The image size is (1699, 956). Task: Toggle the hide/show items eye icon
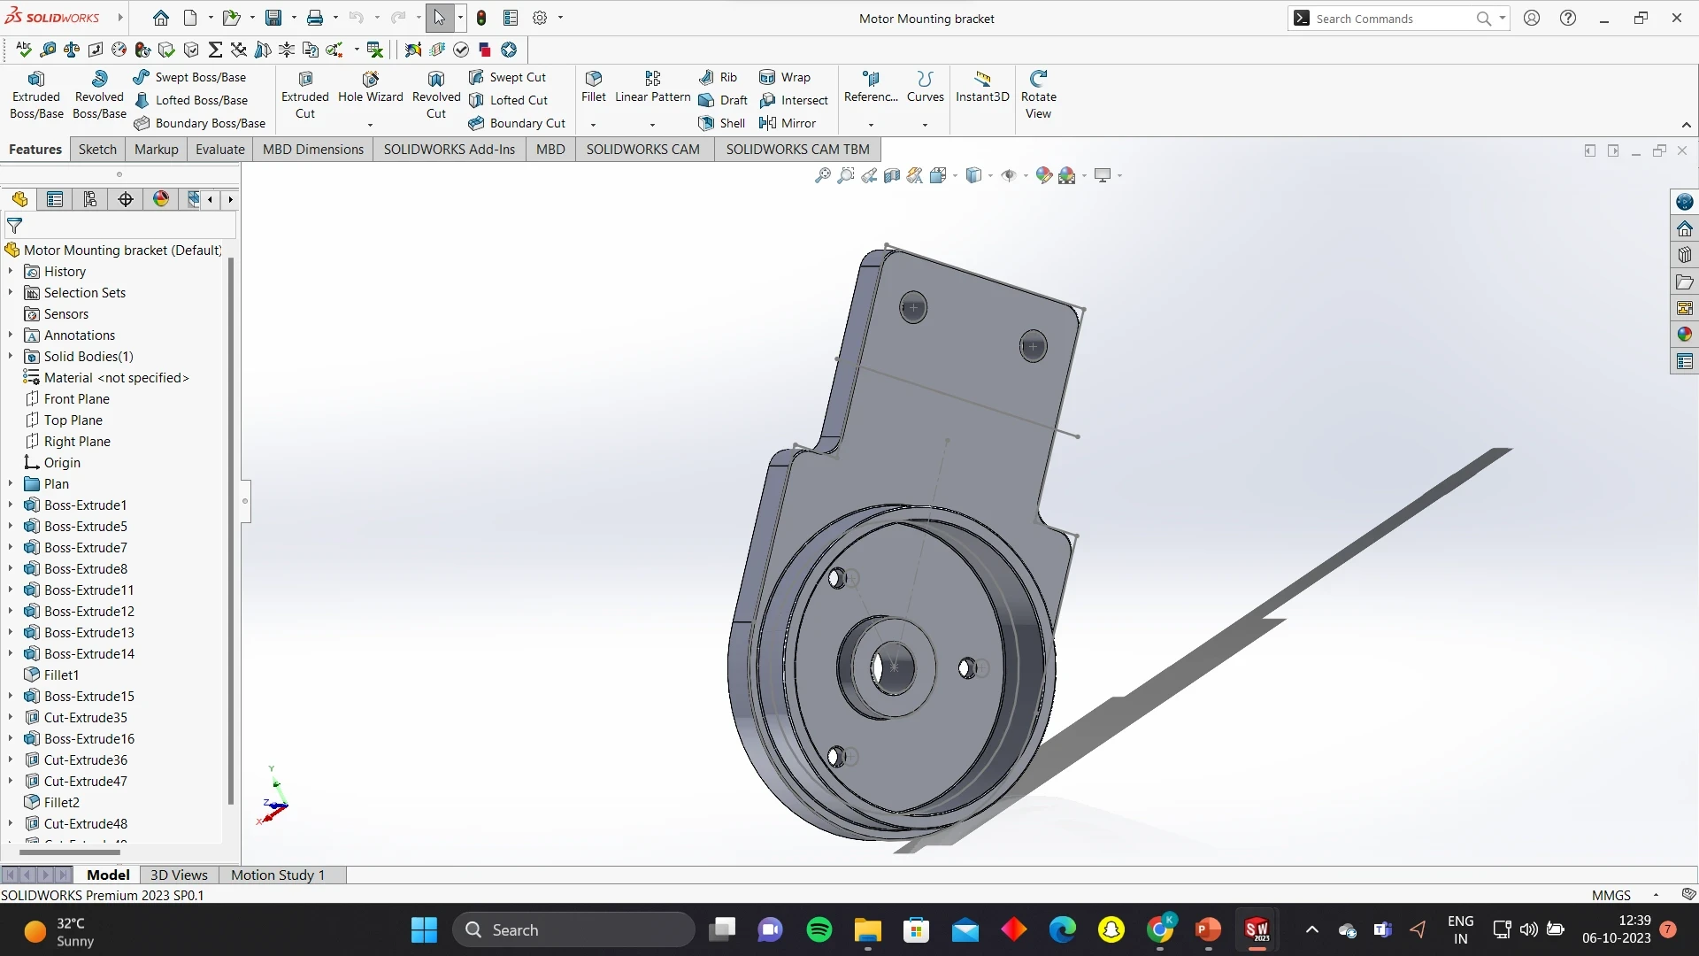(1009, 175)
